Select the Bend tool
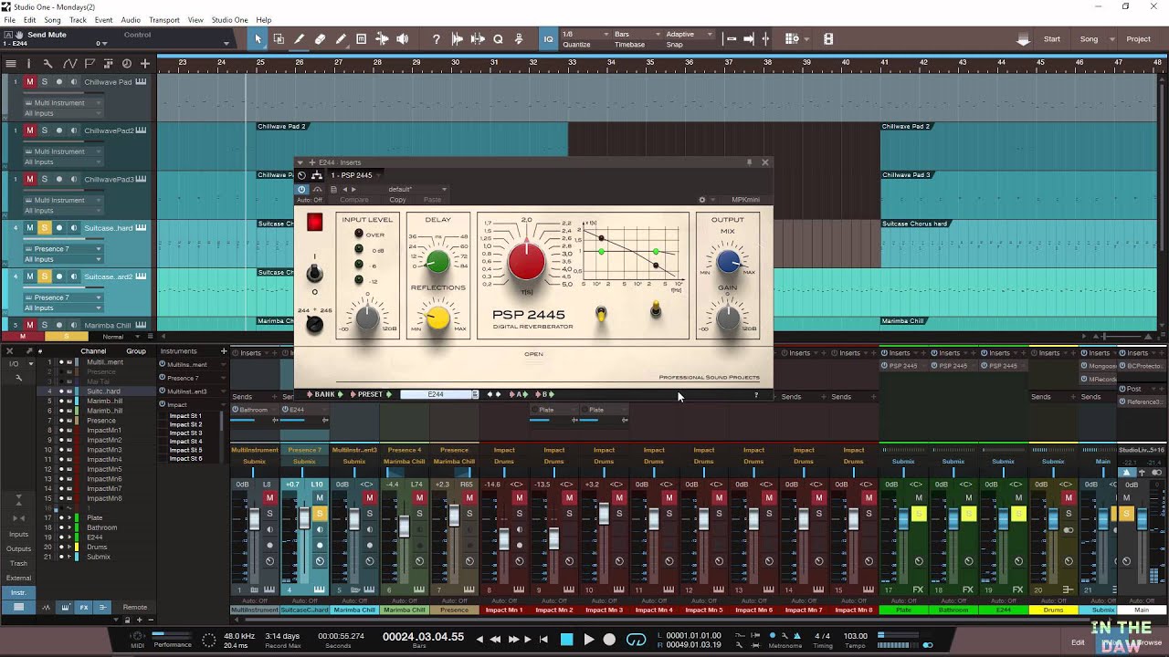Screen dimensions: 1169x657 (x=382, y=39)
